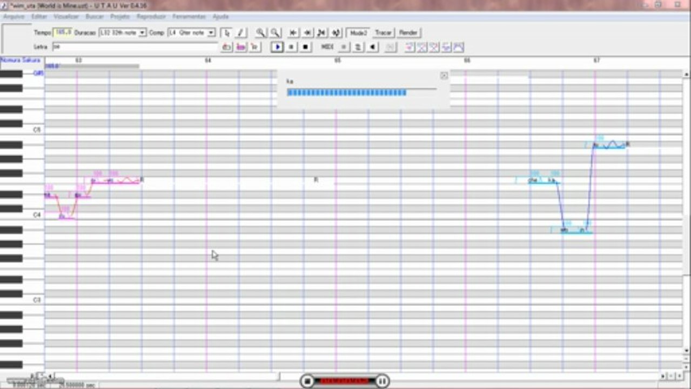Click the fourth arrows icon before Mode2
The image size is (691, 389).
coord(336,33)
